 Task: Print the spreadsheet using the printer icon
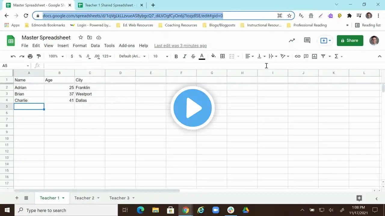click(x=30, y=56)
